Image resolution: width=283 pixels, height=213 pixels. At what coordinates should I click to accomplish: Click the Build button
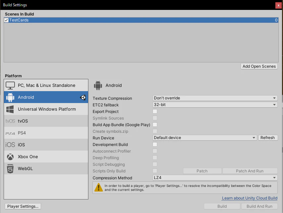click(x=222, y=206)
